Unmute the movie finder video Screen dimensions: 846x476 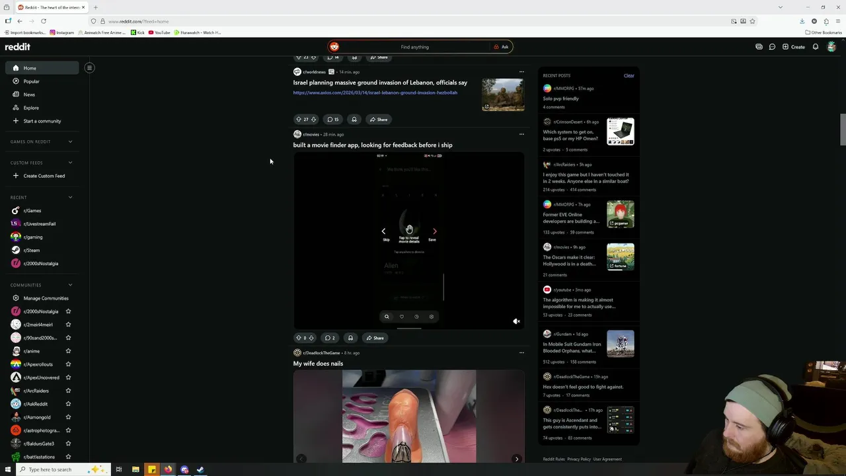pos(516,321)
